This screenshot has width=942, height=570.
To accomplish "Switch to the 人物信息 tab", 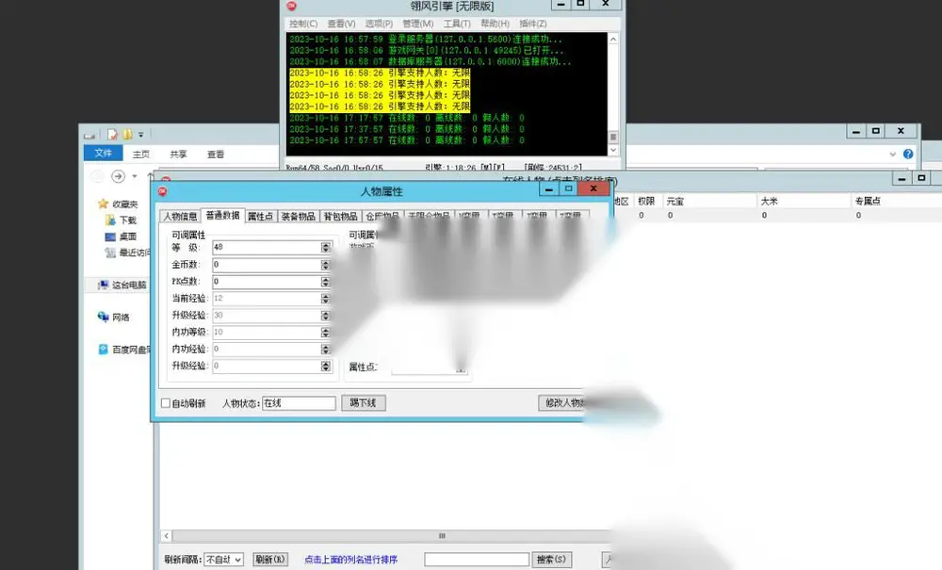I will tap(180, 217).
